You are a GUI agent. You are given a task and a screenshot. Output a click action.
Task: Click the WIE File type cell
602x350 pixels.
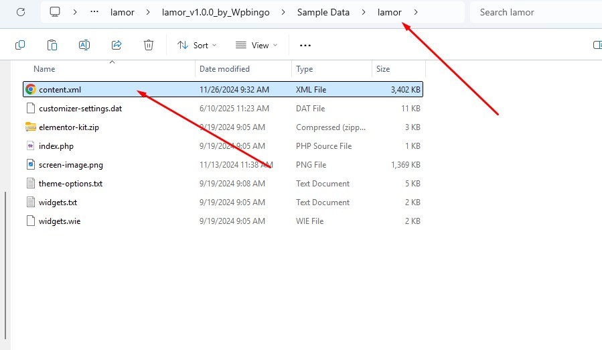point(310,221)
